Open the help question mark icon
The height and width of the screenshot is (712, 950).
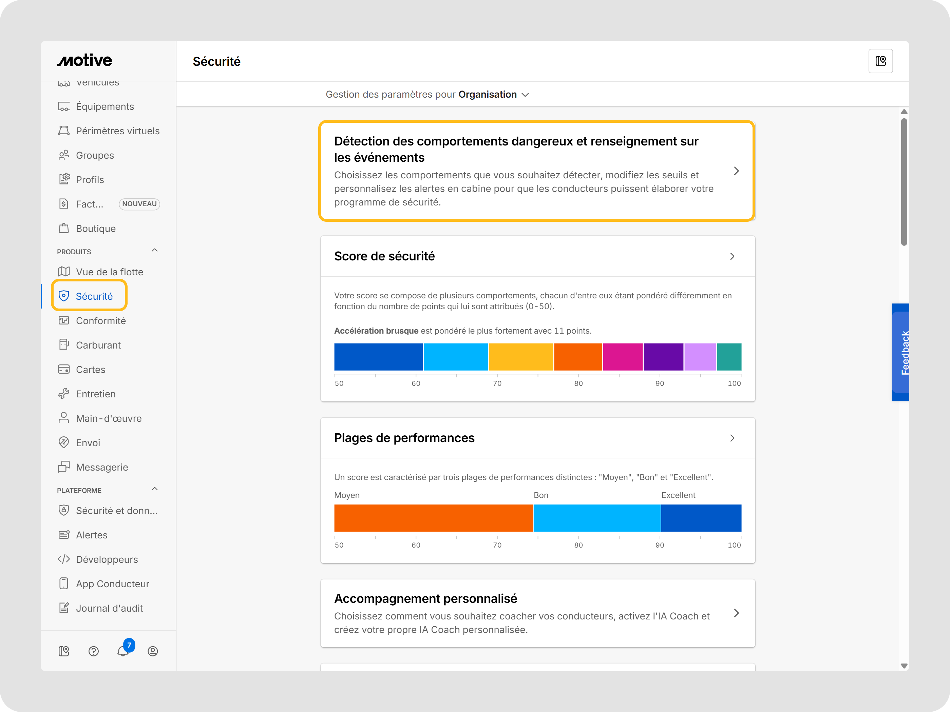click(x=94, y=651)
